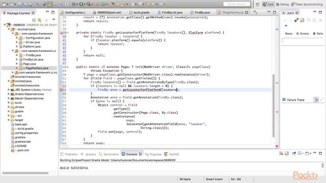This screenshot has height=183, width=326.
Task: Click the Failure Trace filter icon
Action: pos(316,100)
